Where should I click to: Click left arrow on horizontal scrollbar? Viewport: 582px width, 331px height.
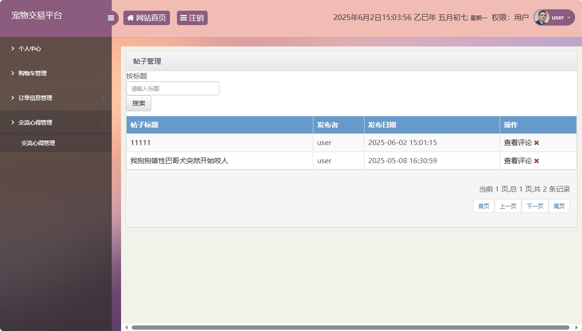(x=126, y=327)
